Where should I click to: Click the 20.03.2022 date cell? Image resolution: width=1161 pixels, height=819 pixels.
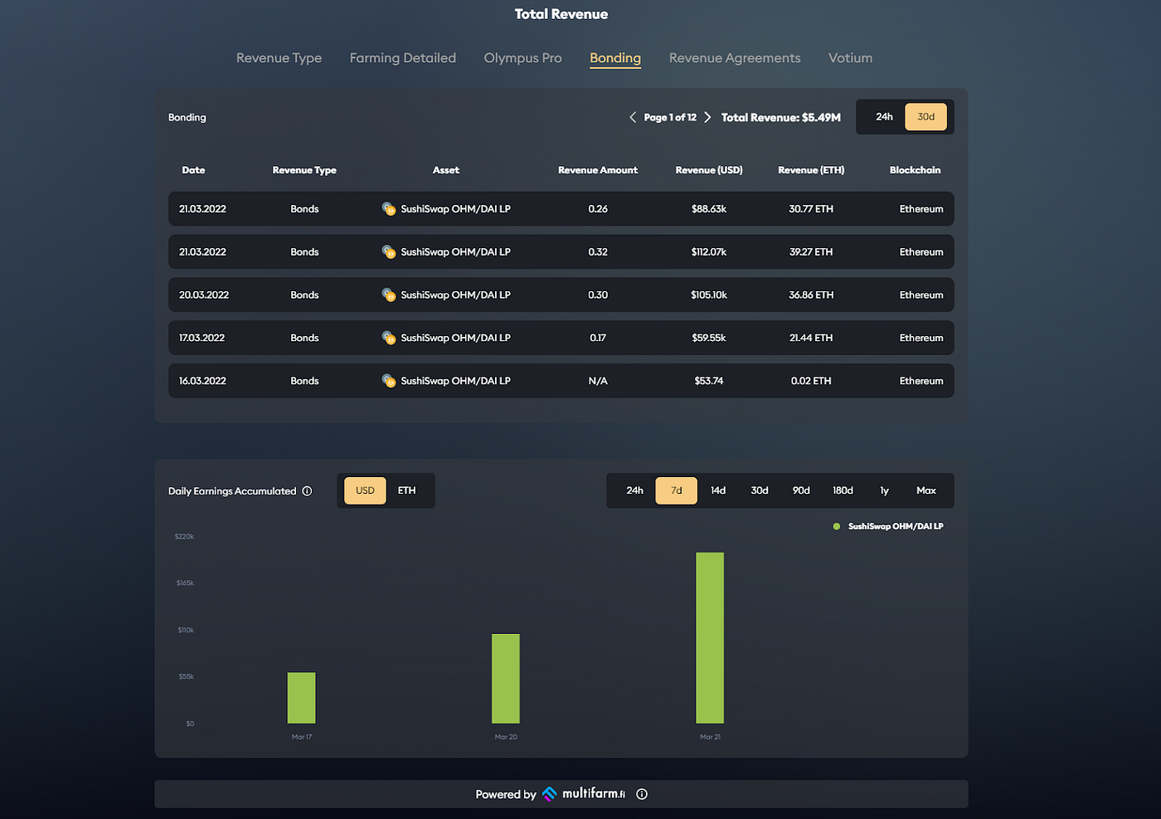point(204,295)
